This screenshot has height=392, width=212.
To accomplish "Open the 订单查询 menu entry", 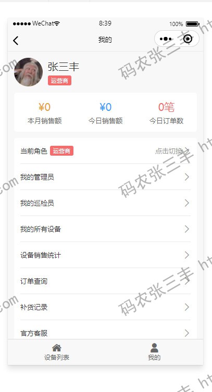I will [x=105, y=281].
